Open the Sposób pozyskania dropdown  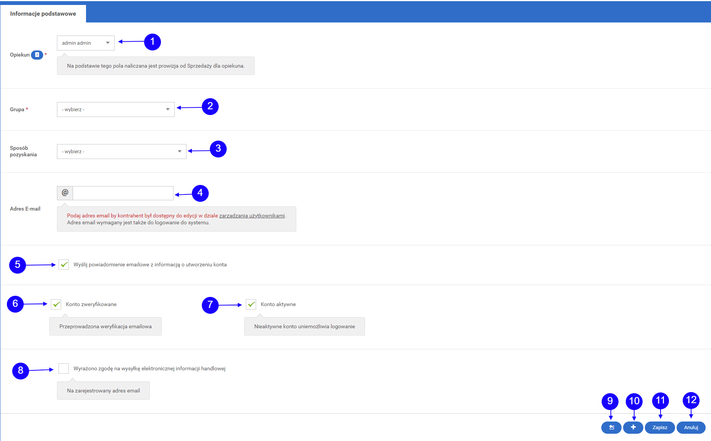pos(122,151)
